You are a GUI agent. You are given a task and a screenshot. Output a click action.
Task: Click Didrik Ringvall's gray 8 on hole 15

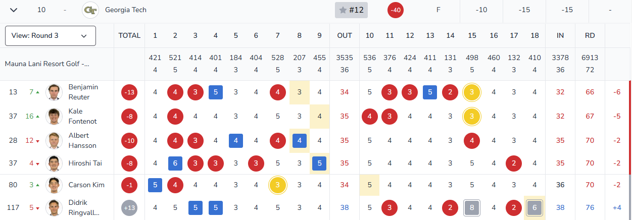(472, 208)
